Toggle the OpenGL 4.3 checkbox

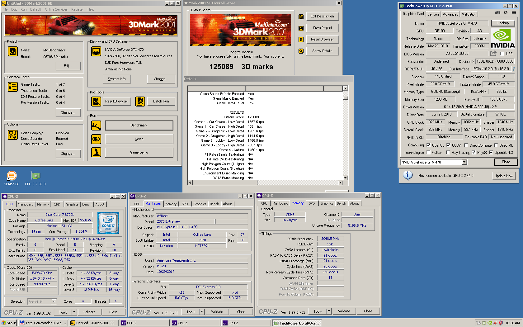491,152
